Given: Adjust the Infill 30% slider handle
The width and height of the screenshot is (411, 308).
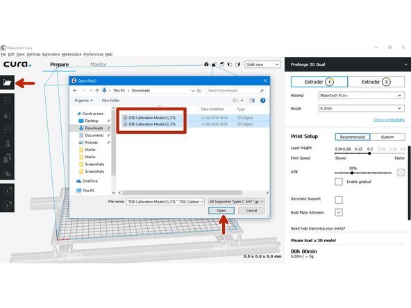Looking at the screenshot, I should tap(352, 173).
